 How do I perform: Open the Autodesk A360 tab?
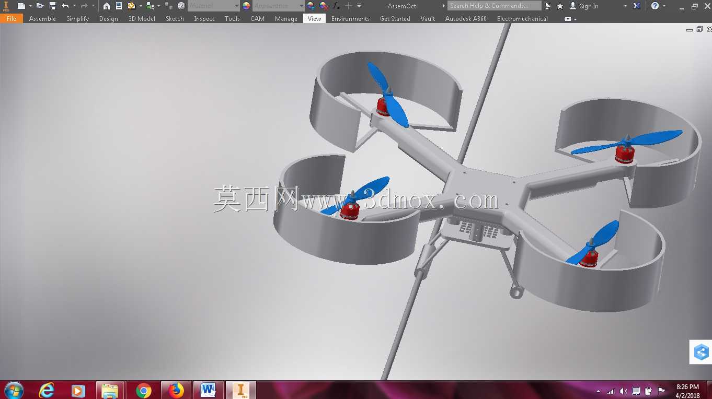click(x=466, y=18)
